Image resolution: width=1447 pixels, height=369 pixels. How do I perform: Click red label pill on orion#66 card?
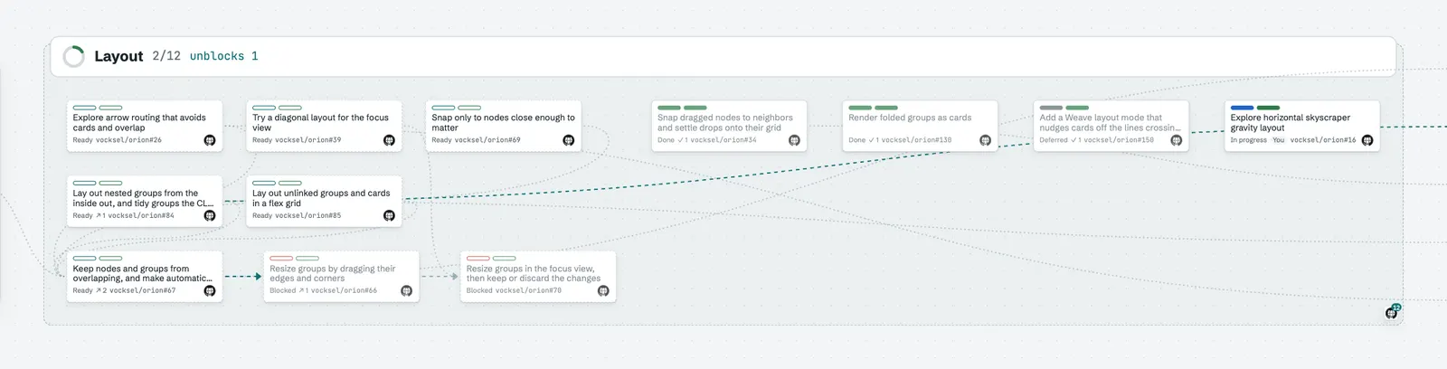(x=281, y=259)
